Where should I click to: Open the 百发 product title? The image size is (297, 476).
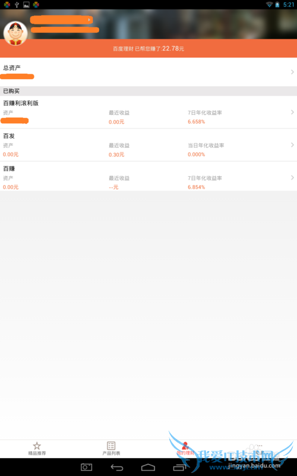coord(9,136)
